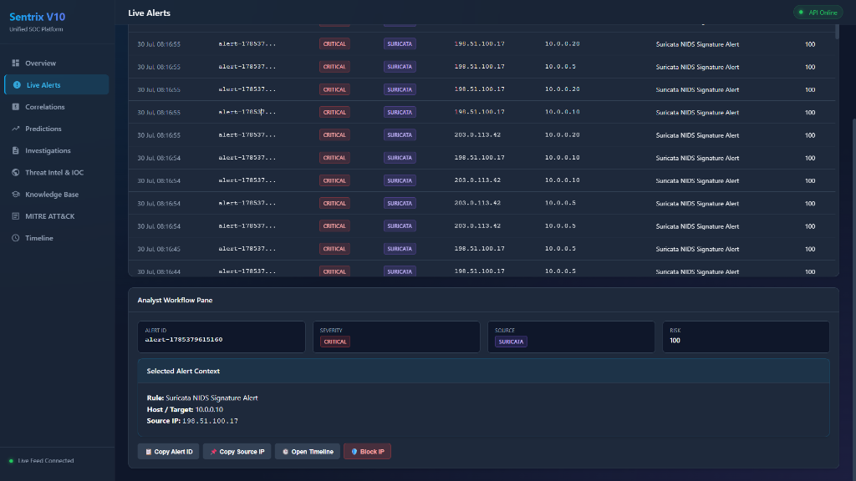Click the alerts table vertical scrollbar
The width and height of the screenshot is (856, 481).
point(837,31)
